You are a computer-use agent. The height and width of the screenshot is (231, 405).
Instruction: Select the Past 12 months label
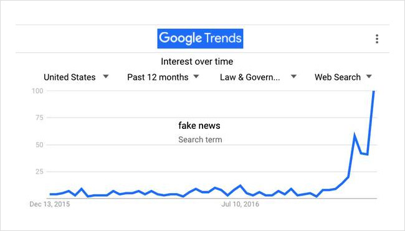[x=158, y=77]
